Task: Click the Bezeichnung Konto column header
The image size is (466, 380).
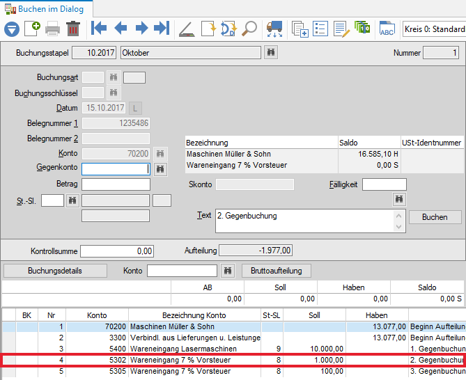Action: tap(194, 315)
